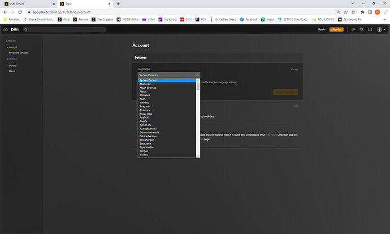Choose Afrikaans from language list
This screenshot has height=234, width=390.
tap(167, 96)
